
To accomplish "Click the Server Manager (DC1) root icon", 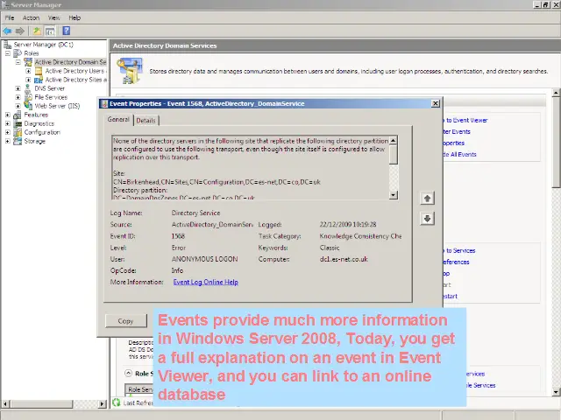I will pos(8,45).
